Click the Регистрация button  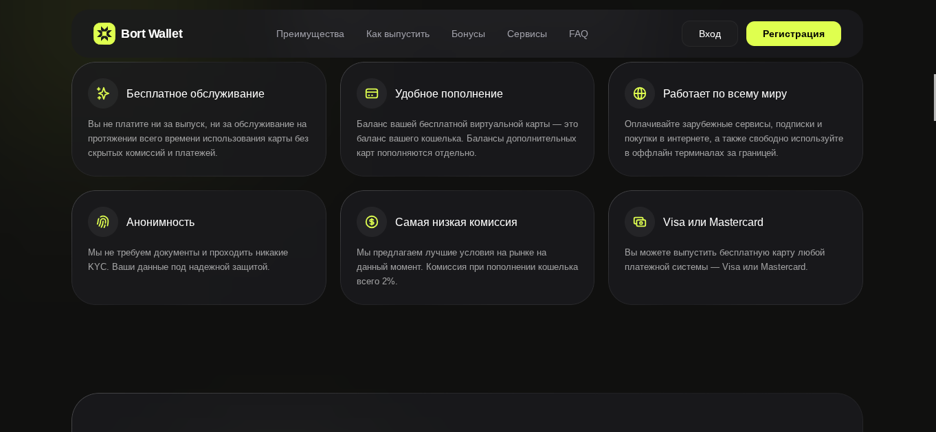click(x=794, y=34)
